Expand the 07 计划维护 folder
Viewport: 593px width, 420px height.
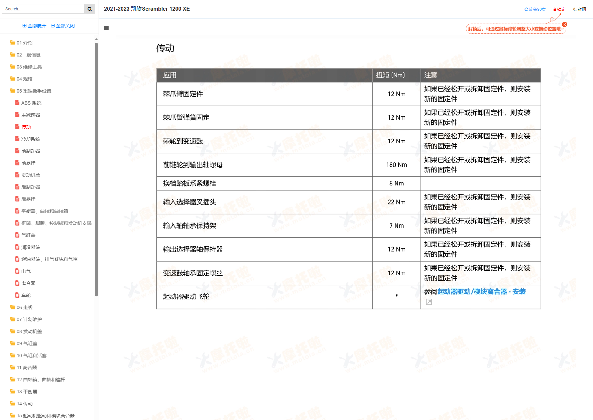(x=26, y=319)
